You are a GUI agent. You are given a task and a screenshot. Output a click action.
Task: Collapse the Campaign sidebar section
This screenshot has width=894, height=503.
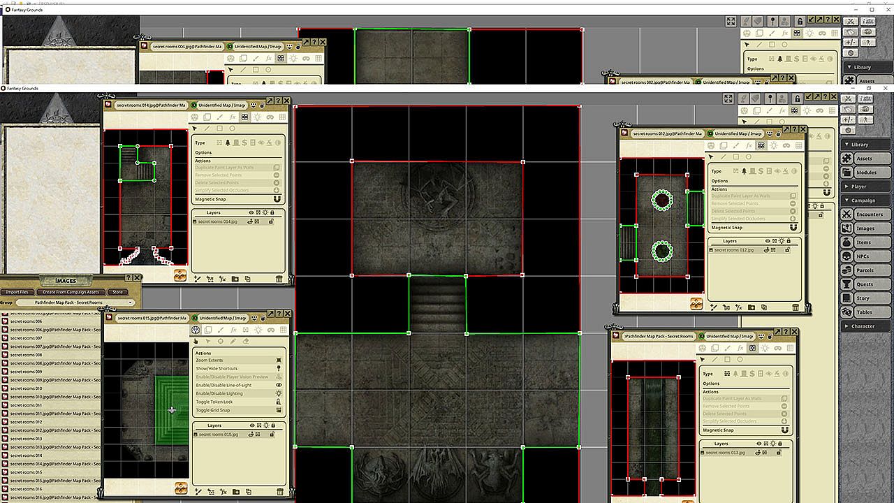coord(867,201)
